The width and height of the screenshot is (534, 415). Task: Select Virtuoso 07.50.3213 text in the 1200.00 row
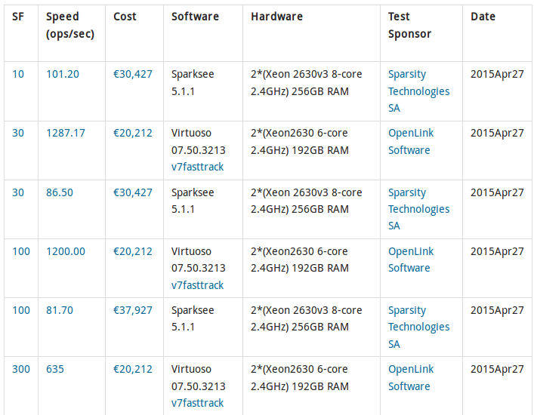(199, 260)
